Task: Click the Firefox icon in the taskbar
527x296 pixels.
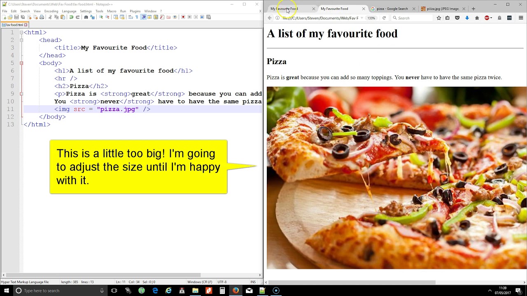Action: (236, 291)
